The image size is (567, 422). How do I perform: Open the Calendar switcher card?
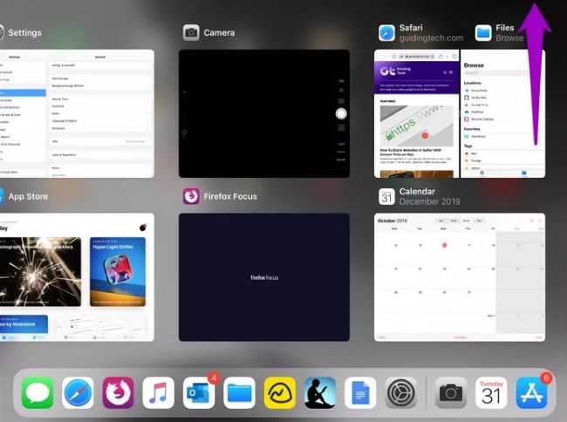[460, 277]
